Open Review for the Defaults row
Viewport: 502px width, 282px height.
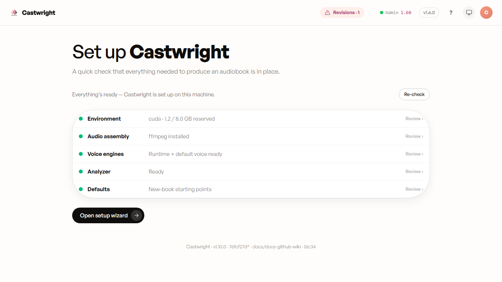point(414,189)
